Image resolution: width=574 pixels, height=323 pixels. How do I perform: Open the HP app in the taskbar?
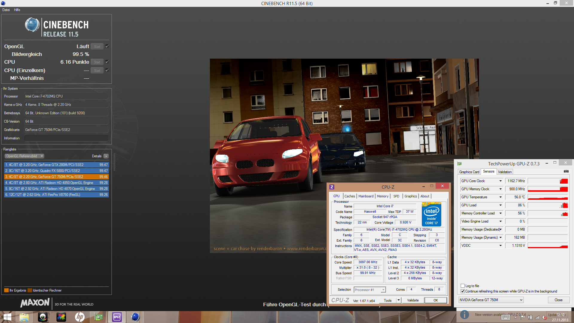click(x=80, y=317)
